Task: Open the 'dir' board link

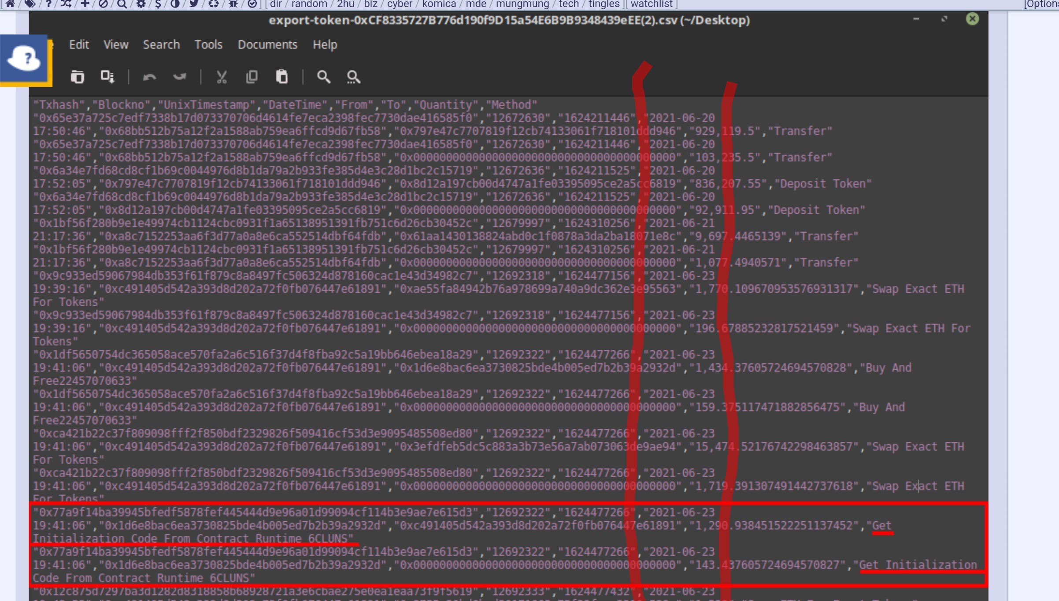Action: [x=276, y=4]
